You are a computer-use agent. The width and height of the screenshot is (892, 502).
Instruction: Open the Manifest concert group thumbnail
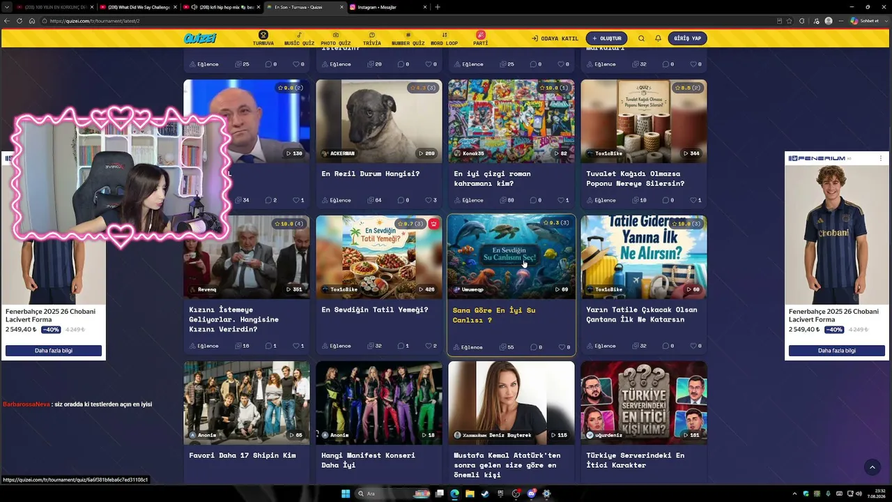click(x=379, y=403)
